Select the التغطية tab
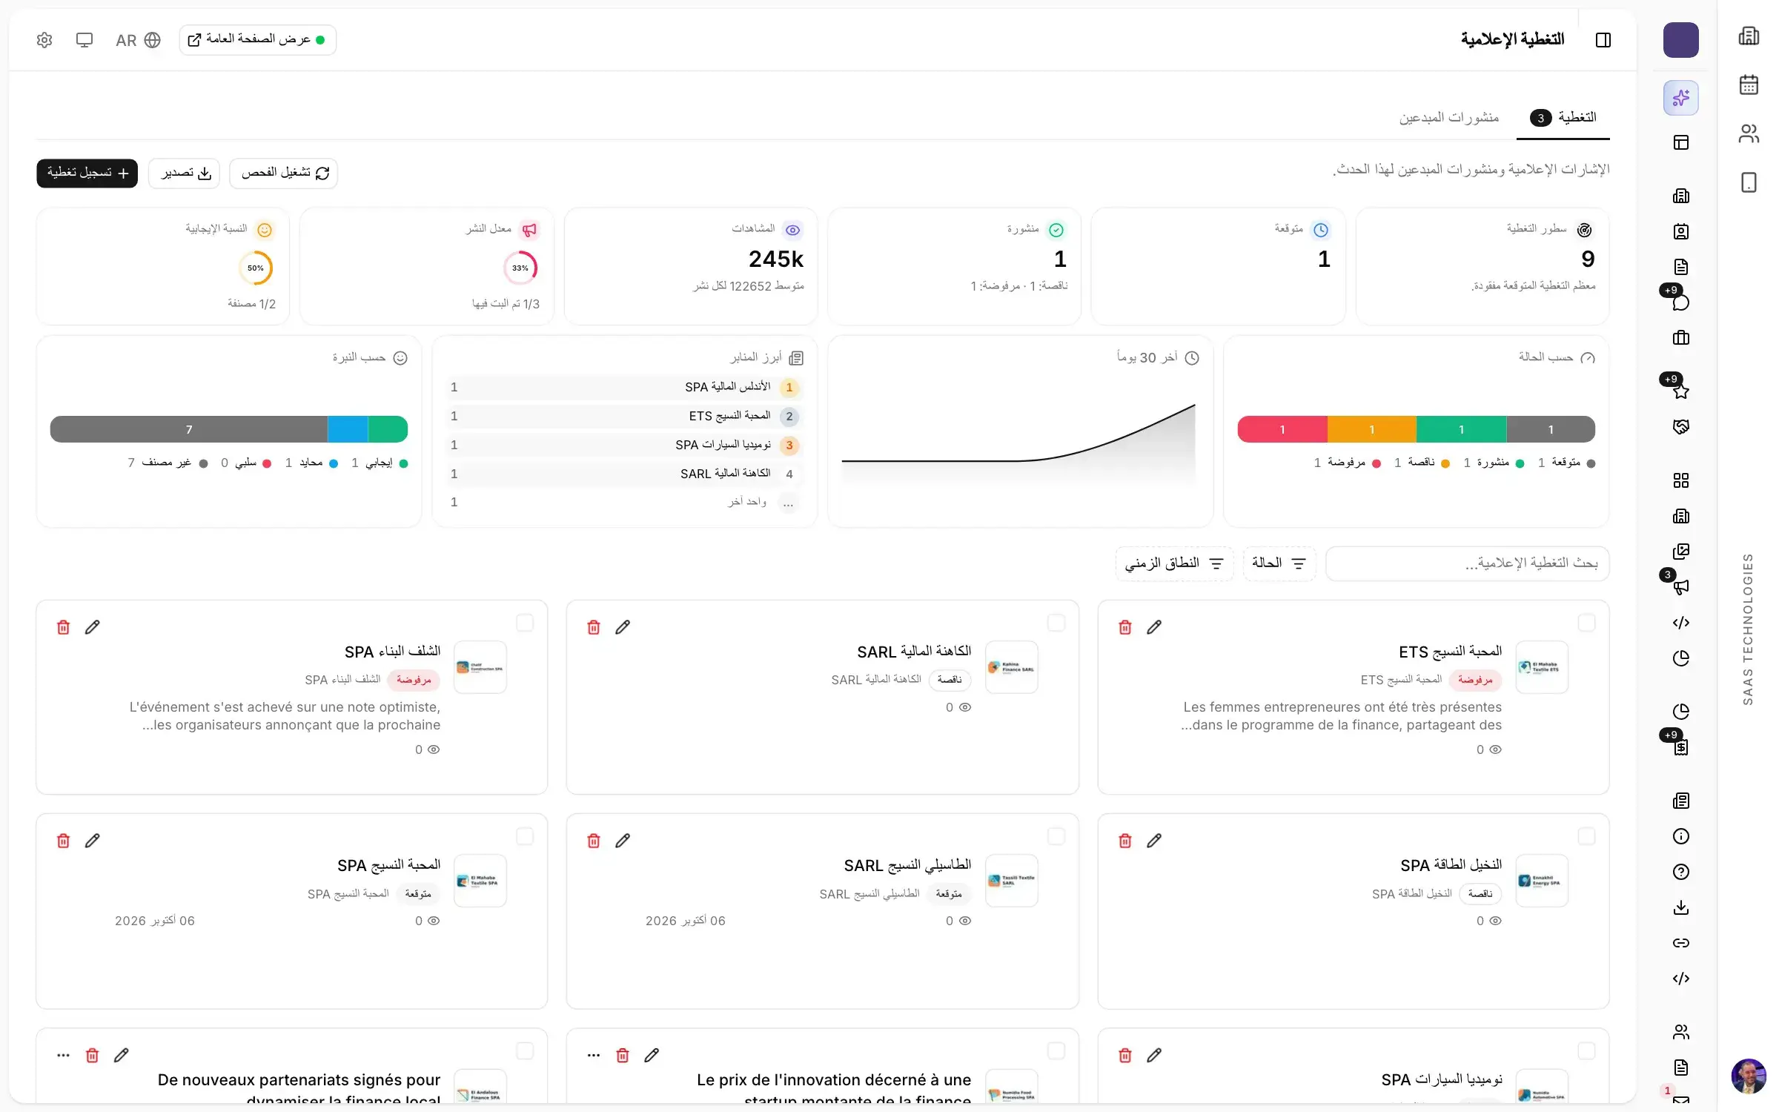Image resolution: width=1779 pixels, height=1112 pixels. [x=1563, y=117]
